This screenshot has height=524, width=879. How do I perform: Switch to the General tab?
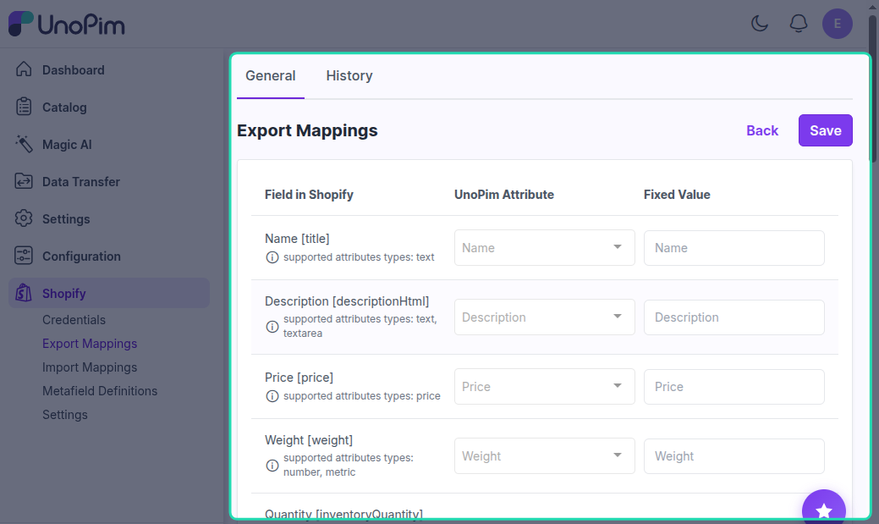click(x=270, y=75)
